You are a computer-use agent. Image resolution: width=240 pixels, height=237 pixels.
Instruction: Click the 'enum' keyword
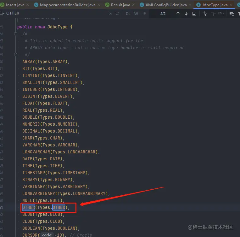coord(40,27)
